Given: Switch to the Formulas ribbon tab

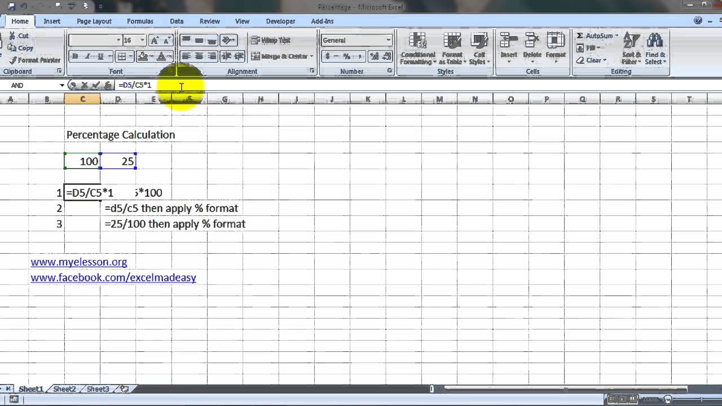Looking at the screenshot, I should [140, 21].
